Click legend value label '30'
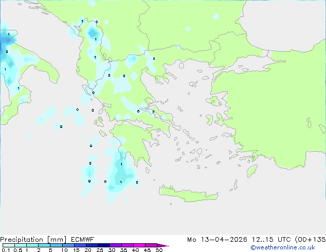 coord(112,250)
